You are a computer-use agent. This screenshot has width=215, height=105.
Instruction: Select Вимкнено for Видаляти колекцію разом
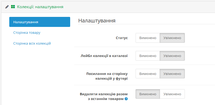coord(148,94)
